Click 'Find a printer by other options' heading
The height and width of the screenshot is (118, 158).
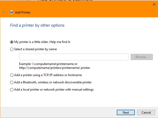37,25
